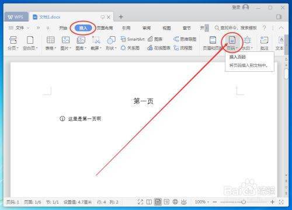Click 页面: 1/6 in status bar
This screenshot has height=210, width=292.
click(x=33, y=202)
